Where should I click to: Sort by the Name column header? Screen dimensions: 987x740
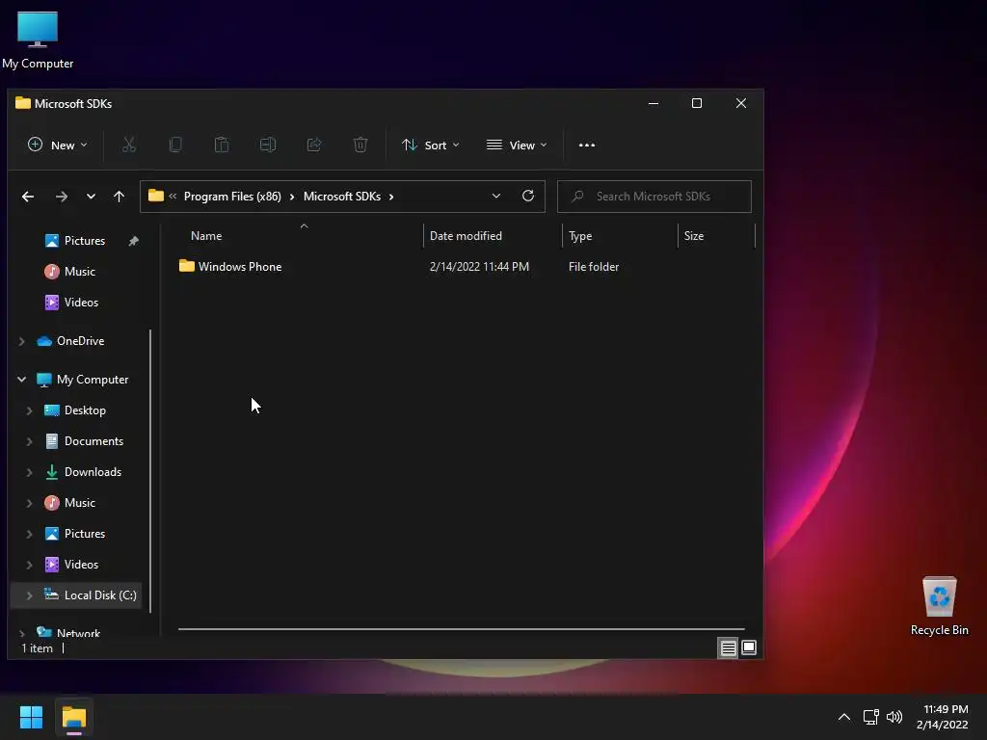[x=206, y=236]
